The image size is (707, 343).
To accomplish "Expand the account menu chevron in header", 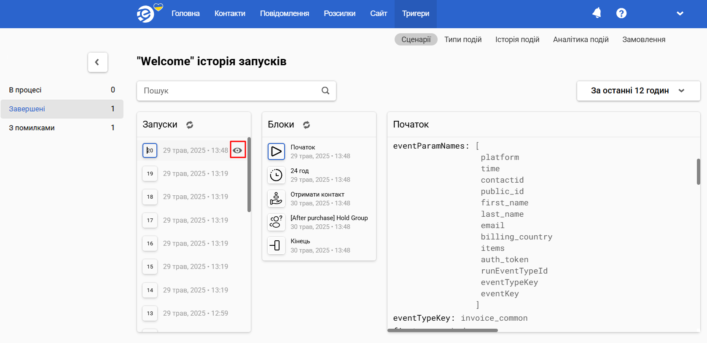I will point(680,13).
